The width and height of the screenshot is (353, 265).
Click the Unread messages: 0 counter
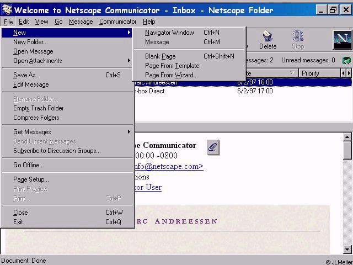pyautogui.click(x=308, y=60)
